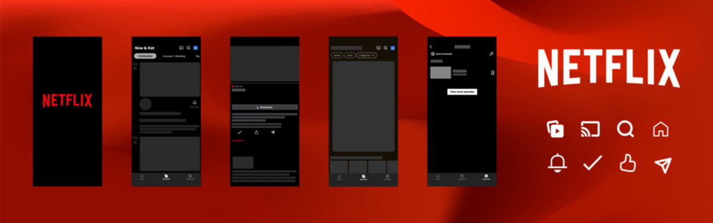Expand the Categories dropdown pill
The height and width of the screenshot is (223, 713).
coord(366,55)
